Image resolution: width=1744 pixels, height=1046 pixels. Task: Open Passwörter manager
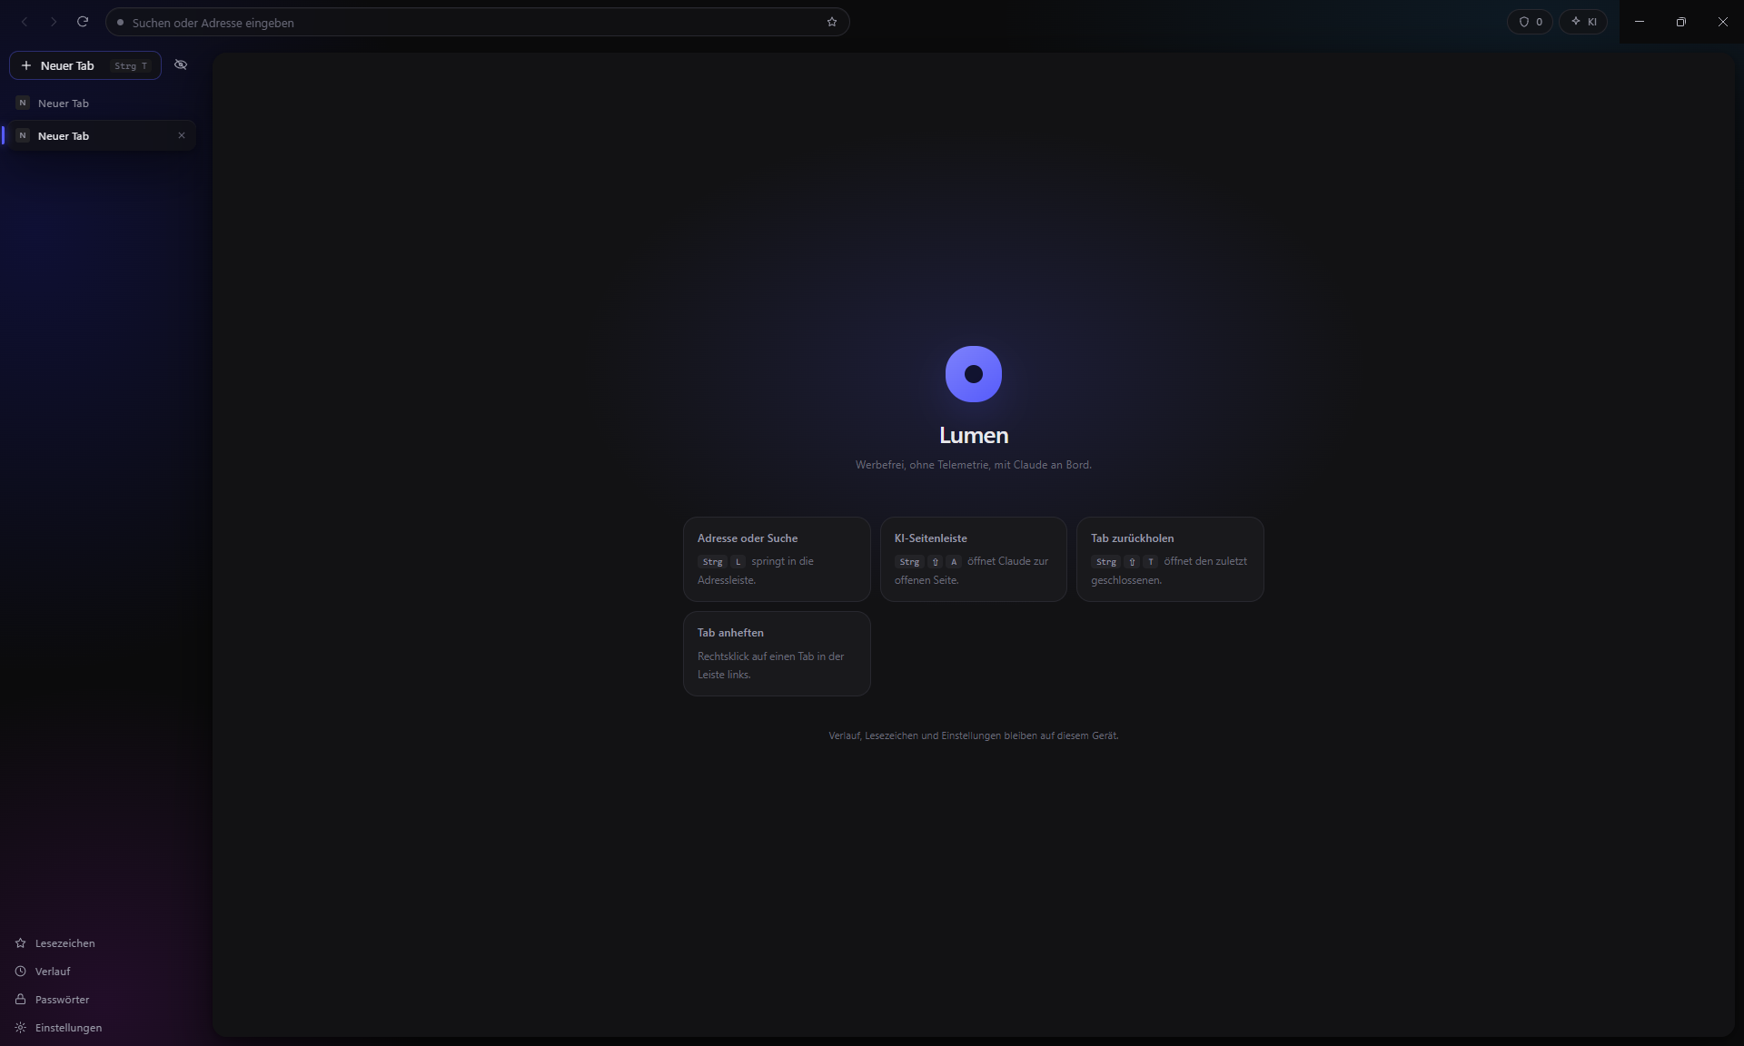[53, 1000]
